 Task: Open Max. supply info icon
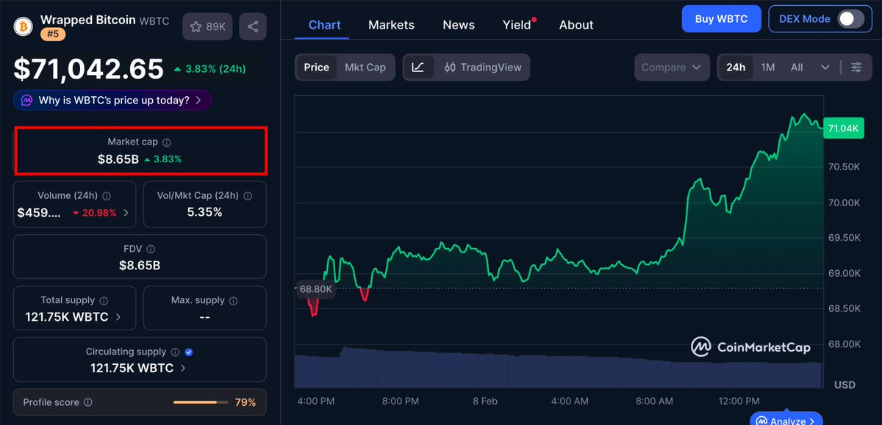pyautogui.click(x=233, y=301)
